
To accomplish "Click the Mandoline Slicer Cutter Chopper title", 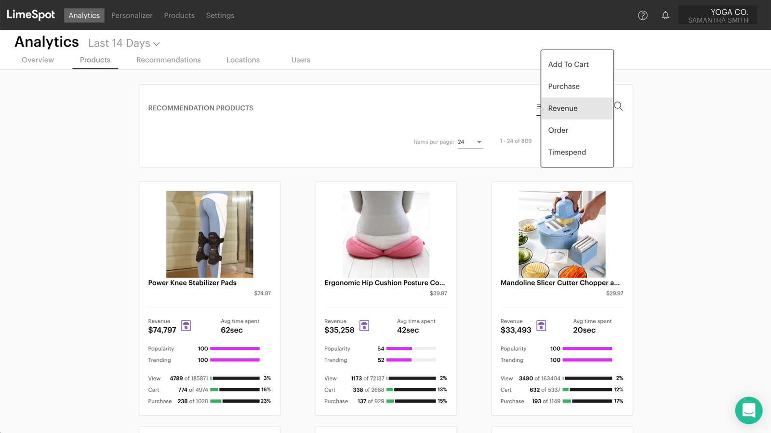I will pos(560,283).
